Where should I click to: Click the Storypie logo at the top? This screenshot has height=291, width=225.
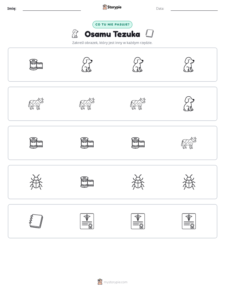pos(112,7)
